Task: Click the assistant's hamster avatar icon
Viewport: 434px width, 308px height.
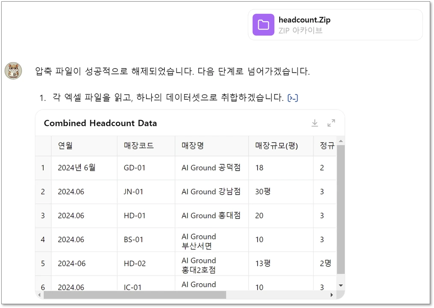Action: [x=13, y=71]
